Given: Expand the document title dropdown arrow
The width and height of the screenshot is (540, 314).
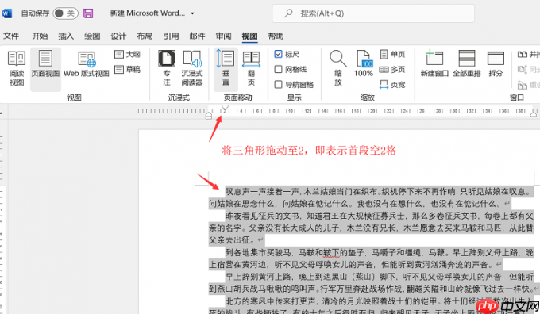Looking at the screenshot, I should coord(192,13).
